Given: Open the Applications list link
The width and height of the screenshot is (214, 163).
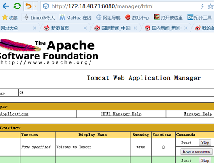Looking at the screenshot, I should (x=14, y=114).
